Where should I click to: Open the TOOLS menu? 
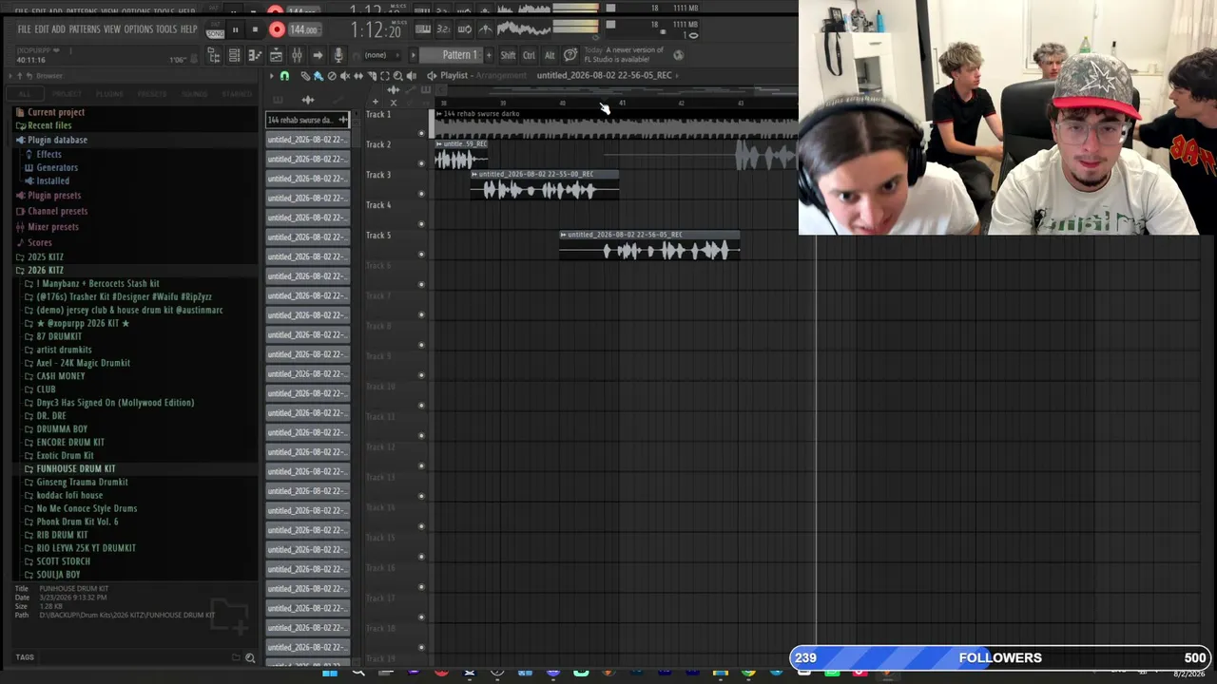click(x=166, y=29)
